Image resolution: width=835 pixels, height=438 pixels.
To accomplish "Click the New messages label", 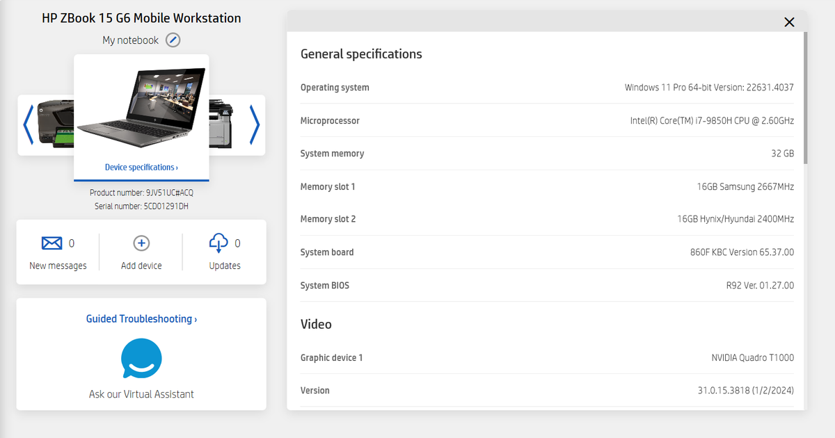I will (x=58, y=266).
